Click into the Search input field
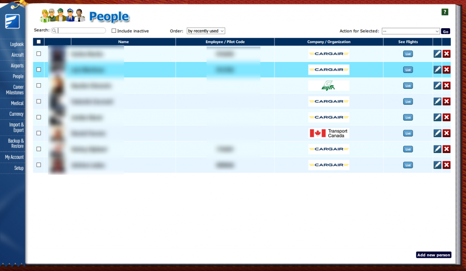This screenshot has height=271, width=466. (x=82, y=31)
